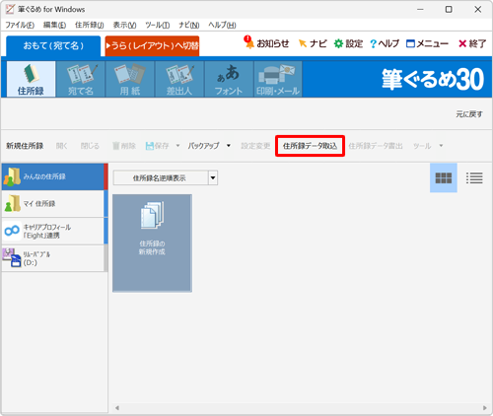Switch to うら(レイアウト) tab
Image resolution: width=493 pixels, height=416 pixels.
(152, 45)
